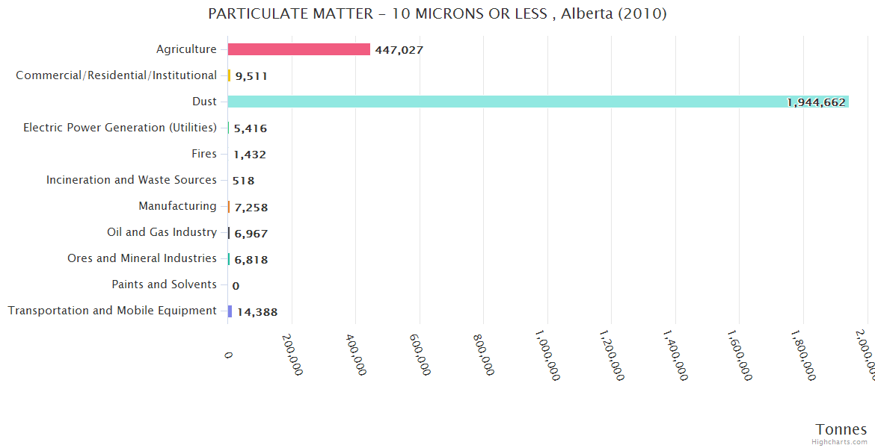Viewport: 875px width, 448px height.
Task: Click the 1,944,662 data value label
Action: pyautogui.click(x=816, y=102)
